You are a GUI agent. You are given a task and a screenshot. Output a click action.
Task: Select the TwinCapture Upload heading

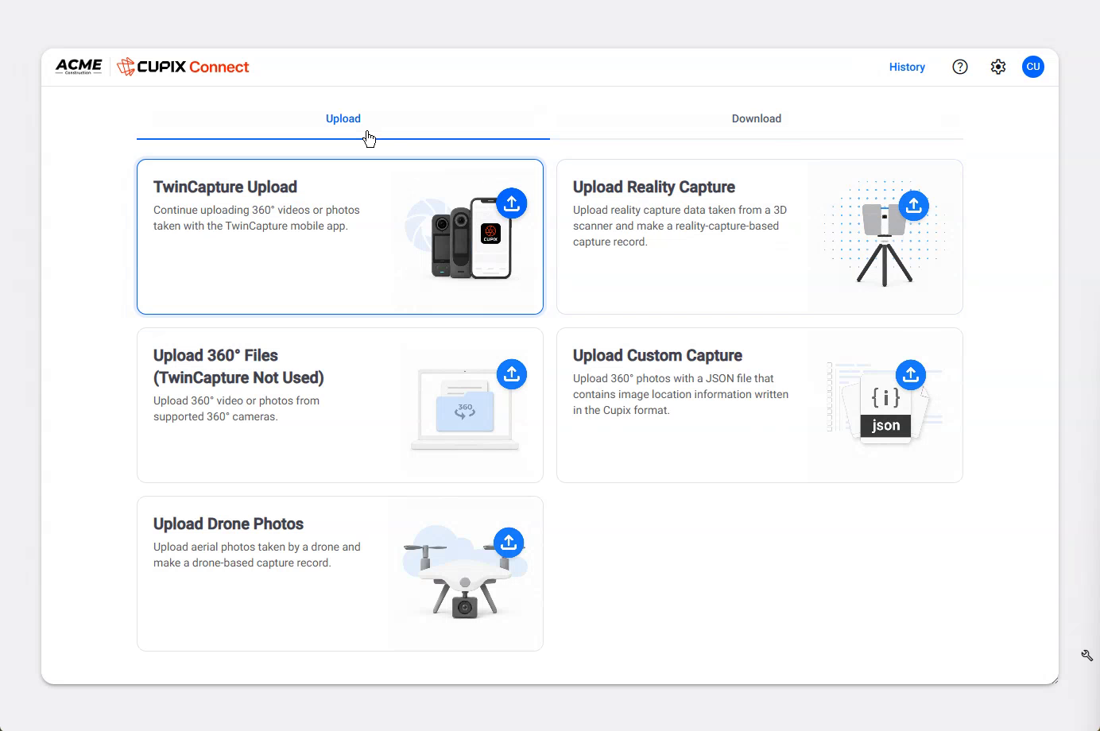pos(225,187)
